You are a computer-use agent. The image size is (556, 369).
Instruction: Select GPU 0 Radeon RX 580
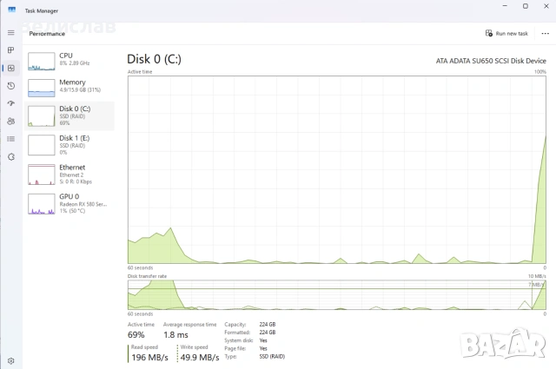pyautogui.click(x=69, y=203)
